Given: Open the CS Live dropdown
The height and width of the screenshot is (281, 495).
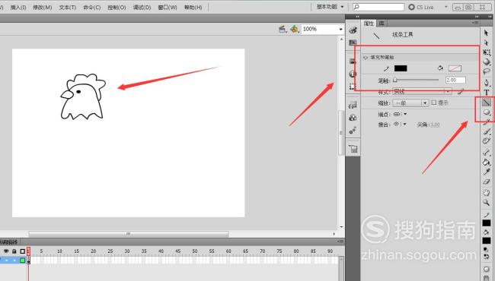Looking at the screenshot, I should 446,7.
